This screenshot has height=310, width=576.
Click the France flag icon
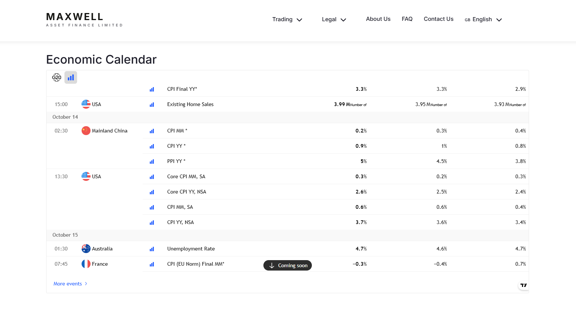tap(86, 264)
